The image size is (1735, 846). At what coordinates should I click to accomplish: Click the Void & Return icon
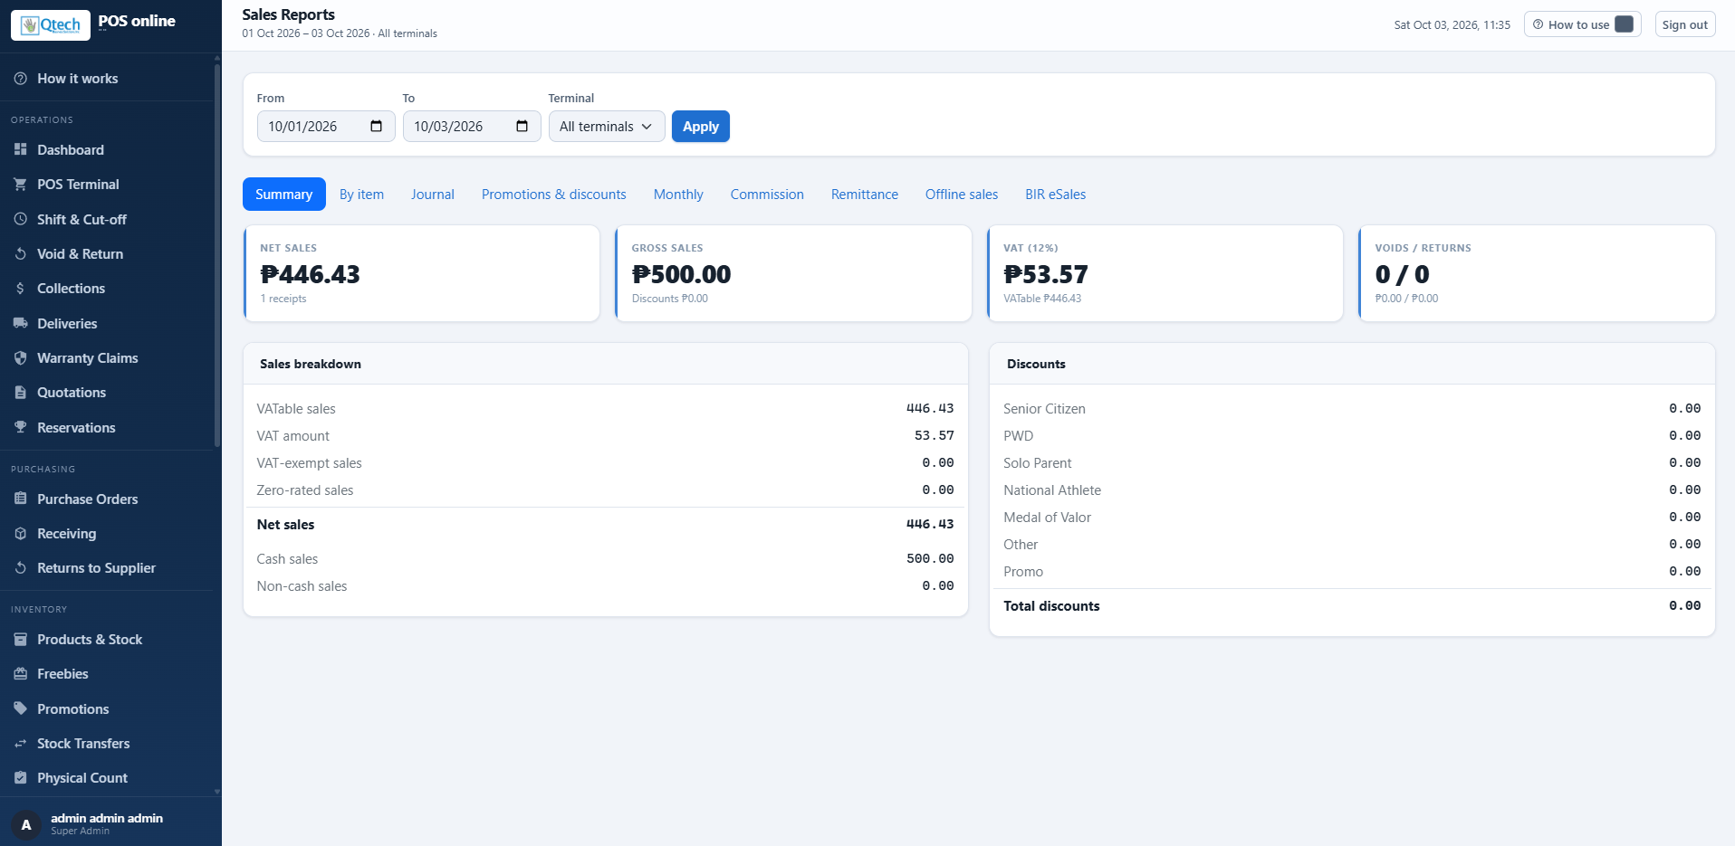pyautogui.click(x=20, y=253)
